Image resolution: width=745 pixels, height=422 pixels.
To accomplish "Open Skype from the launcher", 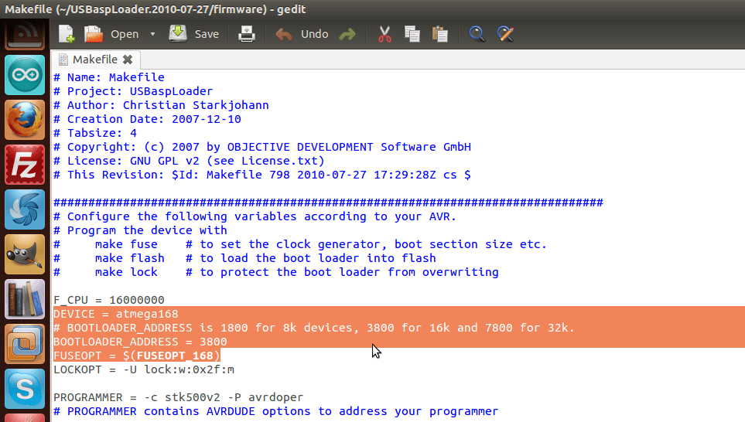I will [x=25, y=389].
